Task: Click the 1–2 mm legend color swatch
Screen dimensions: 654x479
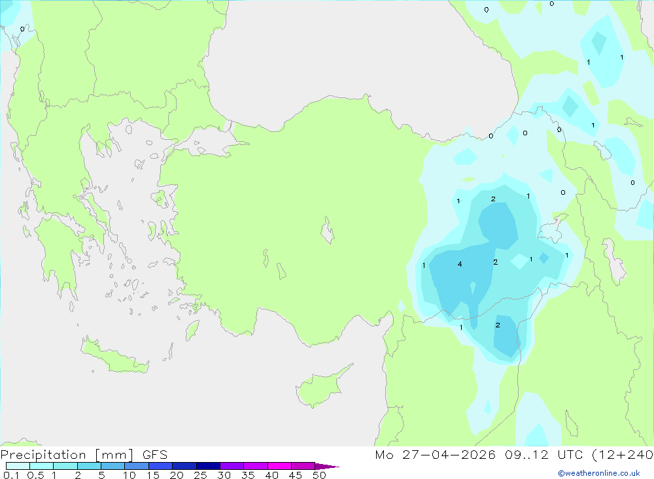Action: point(65,466)
